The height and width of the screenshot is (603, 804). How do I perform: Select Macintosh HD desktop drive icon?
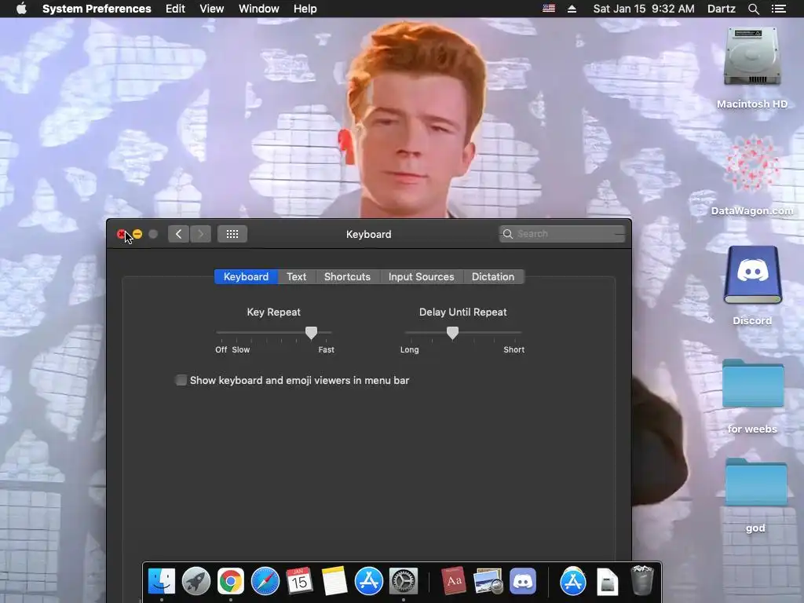[x=752, y=57]
